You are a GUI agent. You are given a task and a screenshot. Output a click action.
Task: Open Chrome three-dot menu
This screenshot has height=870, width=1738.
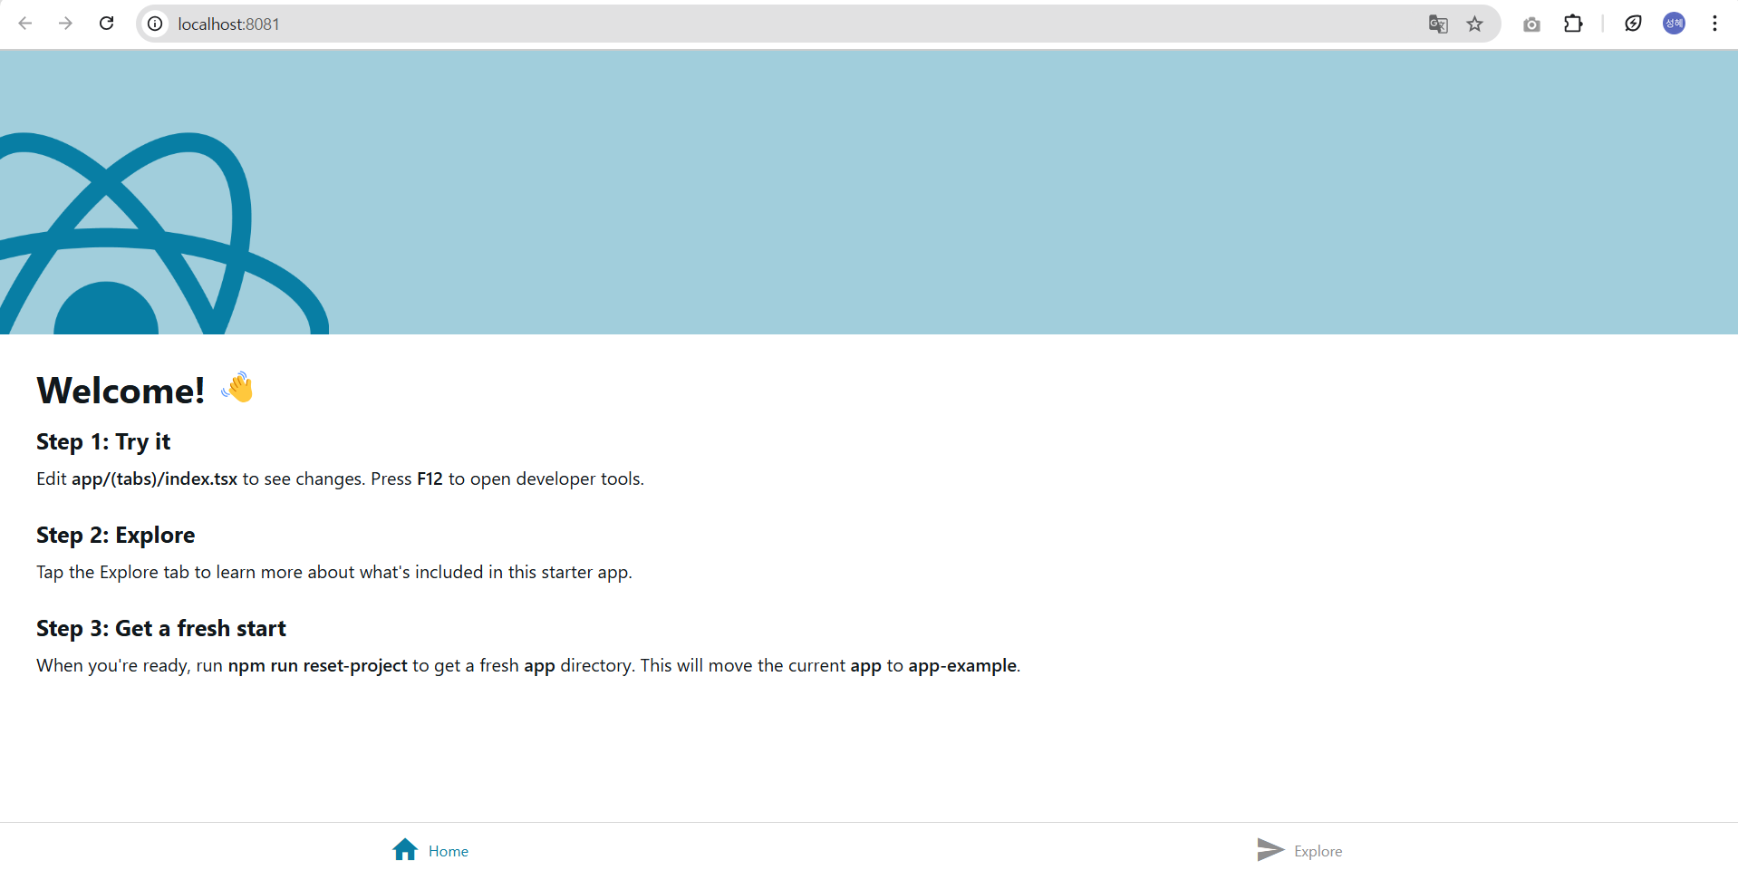(1714, 24)
